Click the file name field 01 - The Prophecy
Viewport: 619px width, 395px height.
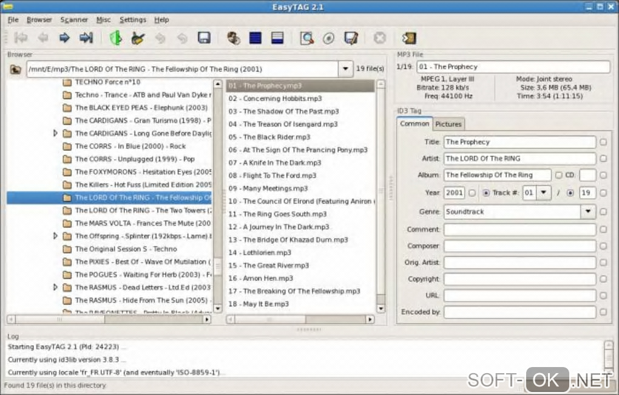click(x=513, y=67)
